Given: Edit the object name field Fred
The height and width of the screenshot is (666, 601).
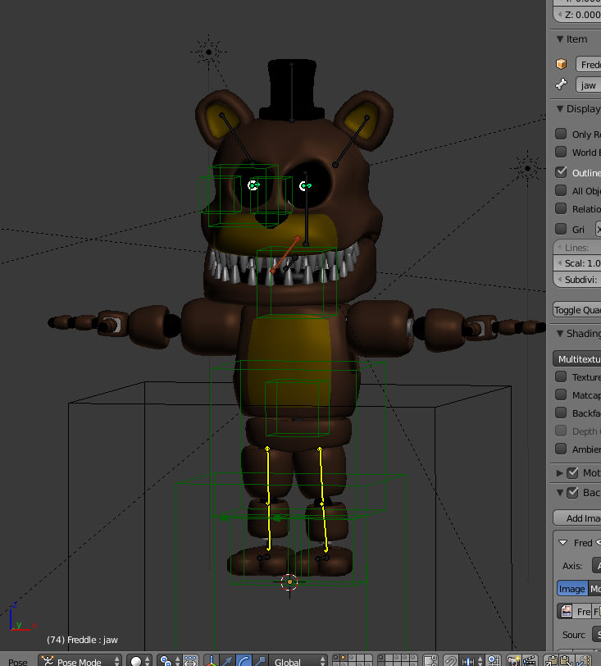Looking at the screenshot, I should coord(588,65).
